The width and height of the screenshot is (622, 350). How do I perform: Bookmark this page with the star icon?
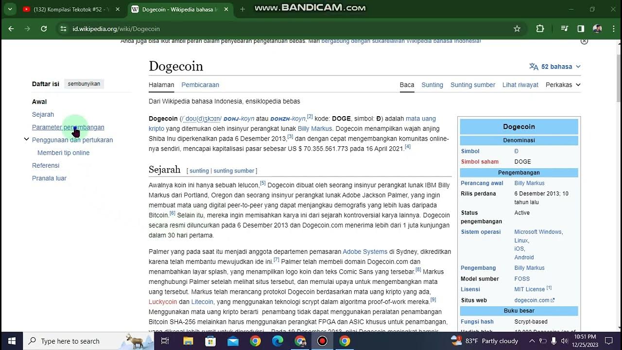(x=517, y=29)
